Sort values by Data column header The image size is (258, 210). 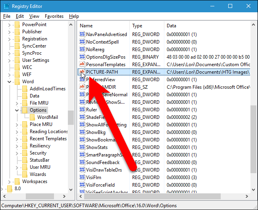pos(207,26)
